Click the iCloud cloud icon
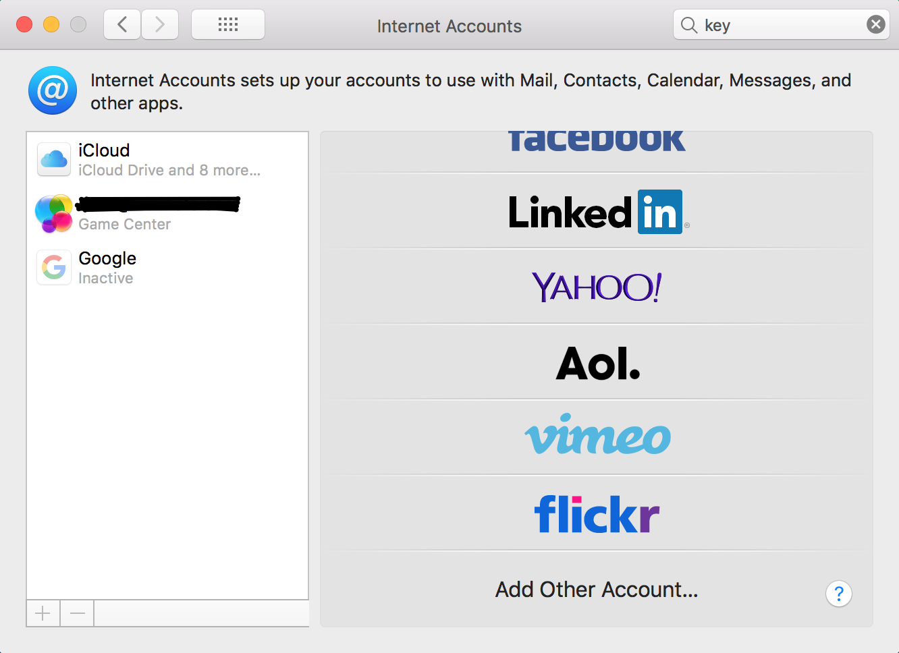 (x=54, y=159)
